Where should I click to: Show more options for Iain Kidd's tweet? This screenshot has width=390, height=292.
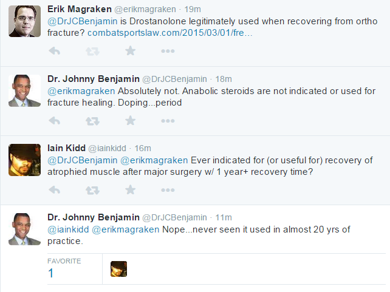pos(168,190)
